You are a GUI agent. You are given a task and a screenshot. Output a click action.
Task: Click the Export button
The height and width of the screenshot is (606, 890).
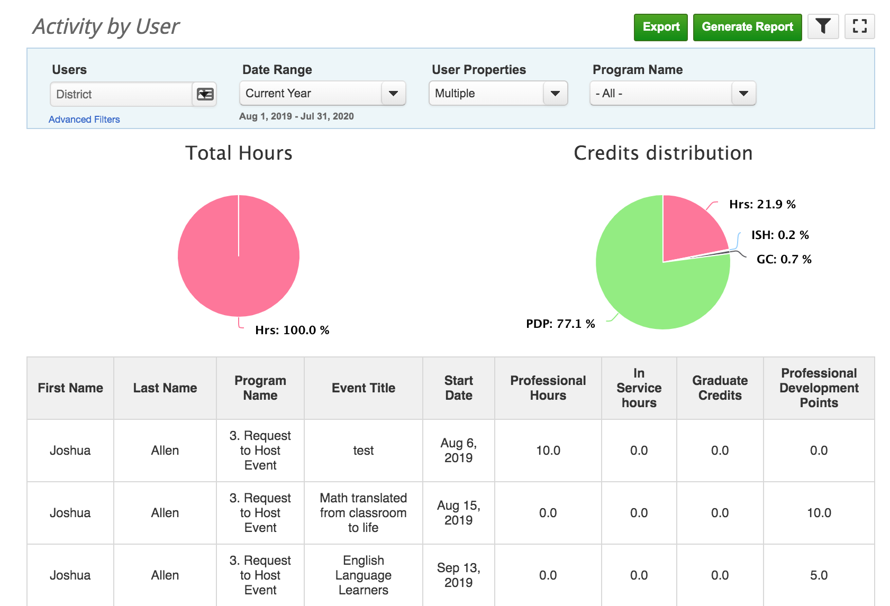tap(660, 27)
